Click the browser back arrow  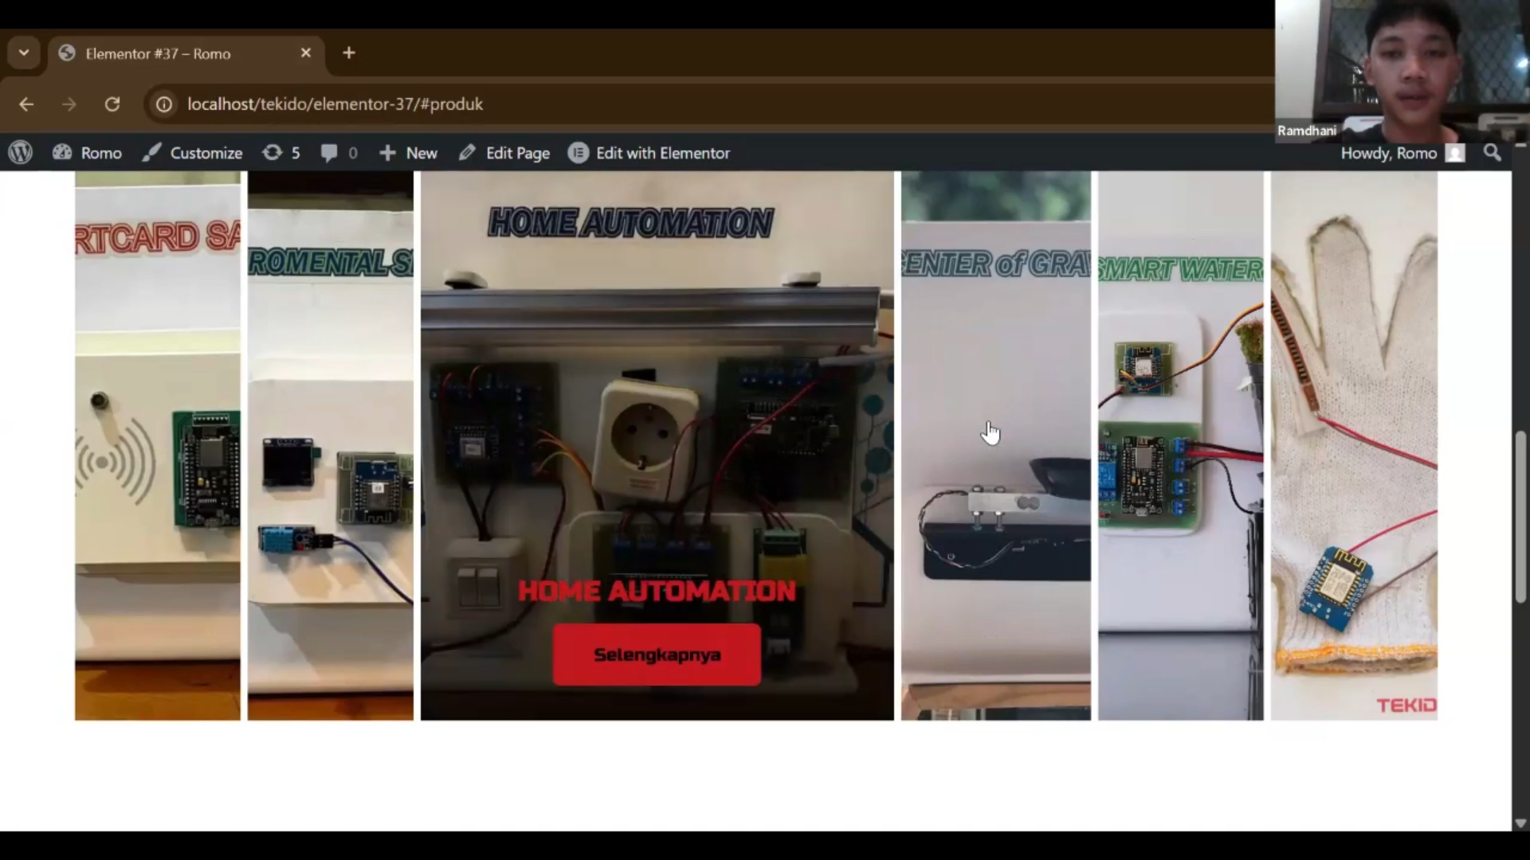[26, 104]
